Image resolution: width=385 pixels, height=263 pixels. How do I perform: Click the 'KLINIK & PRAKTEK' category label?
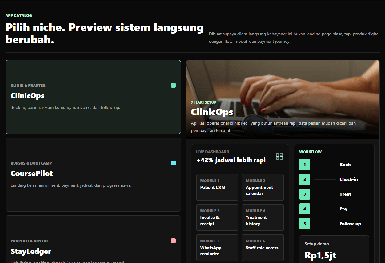click(x=28, y=85)
